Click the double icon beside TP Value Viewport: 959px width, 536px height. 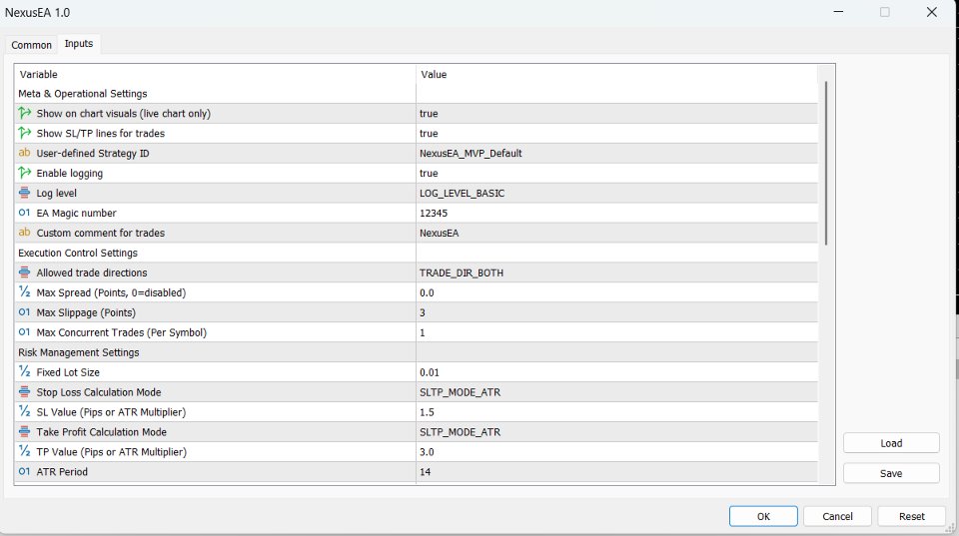pyautogui.click(x=24, y=451)
